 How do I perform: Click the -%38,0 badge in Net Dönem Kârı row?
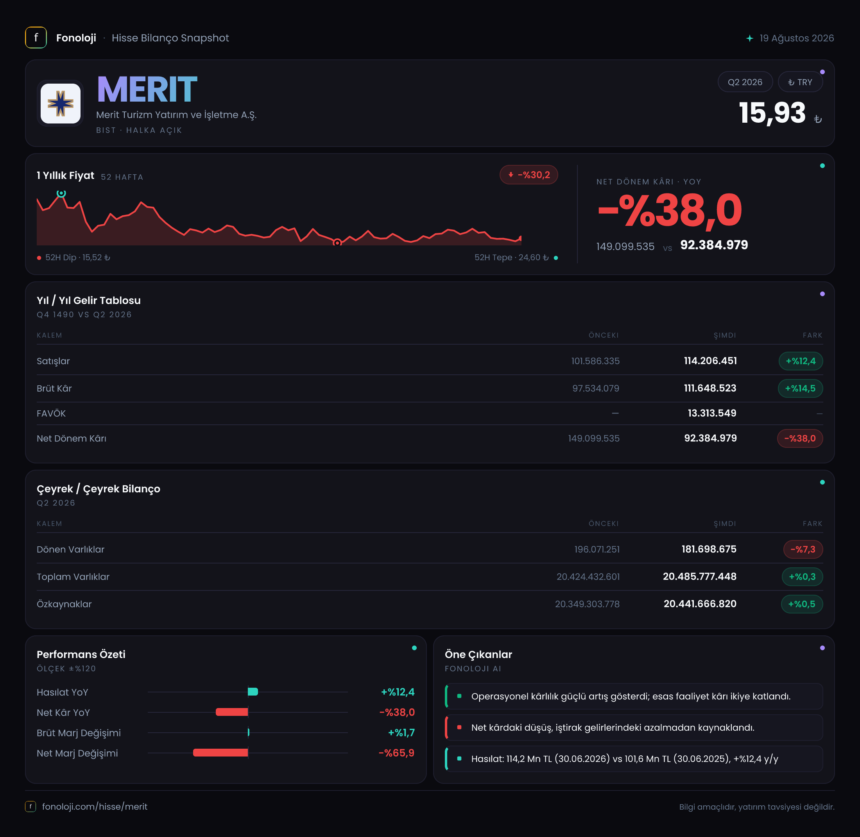pyautogui.click(x=800, y=438)
